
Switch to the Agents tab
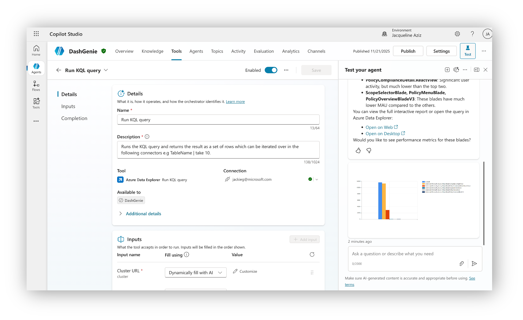196,51
